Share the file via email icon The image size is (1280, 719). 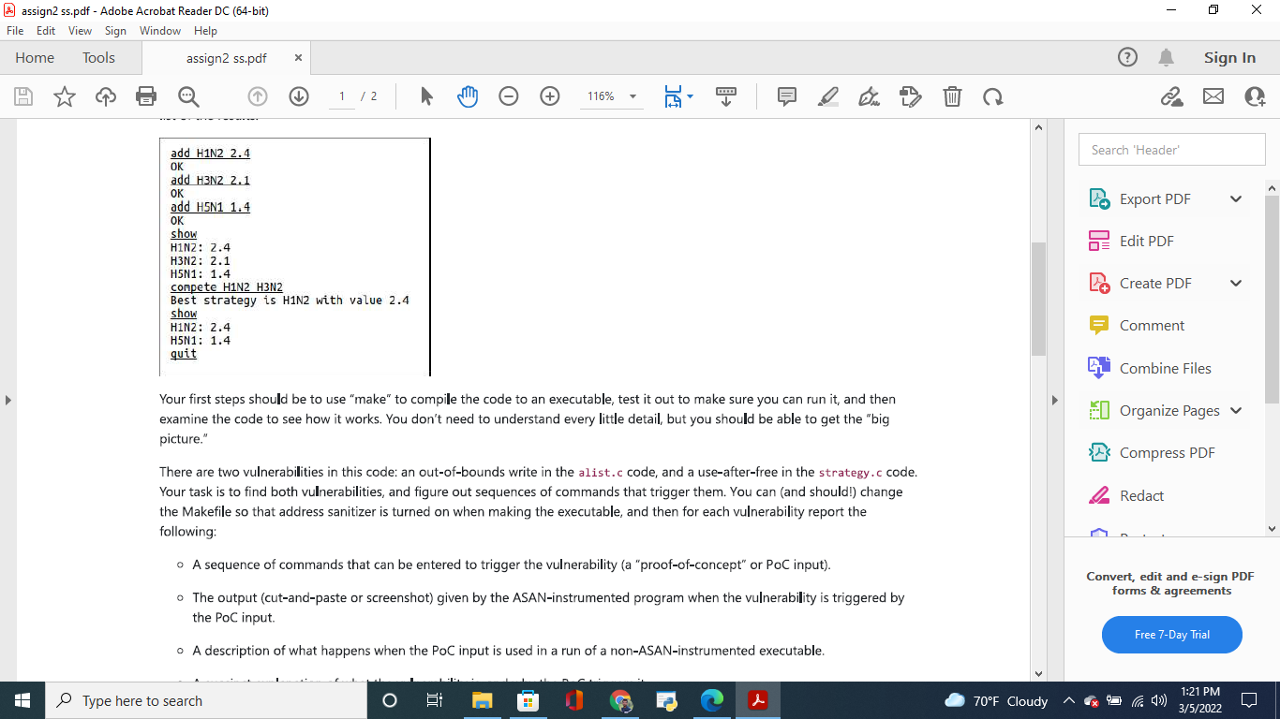click(1213, 95)
